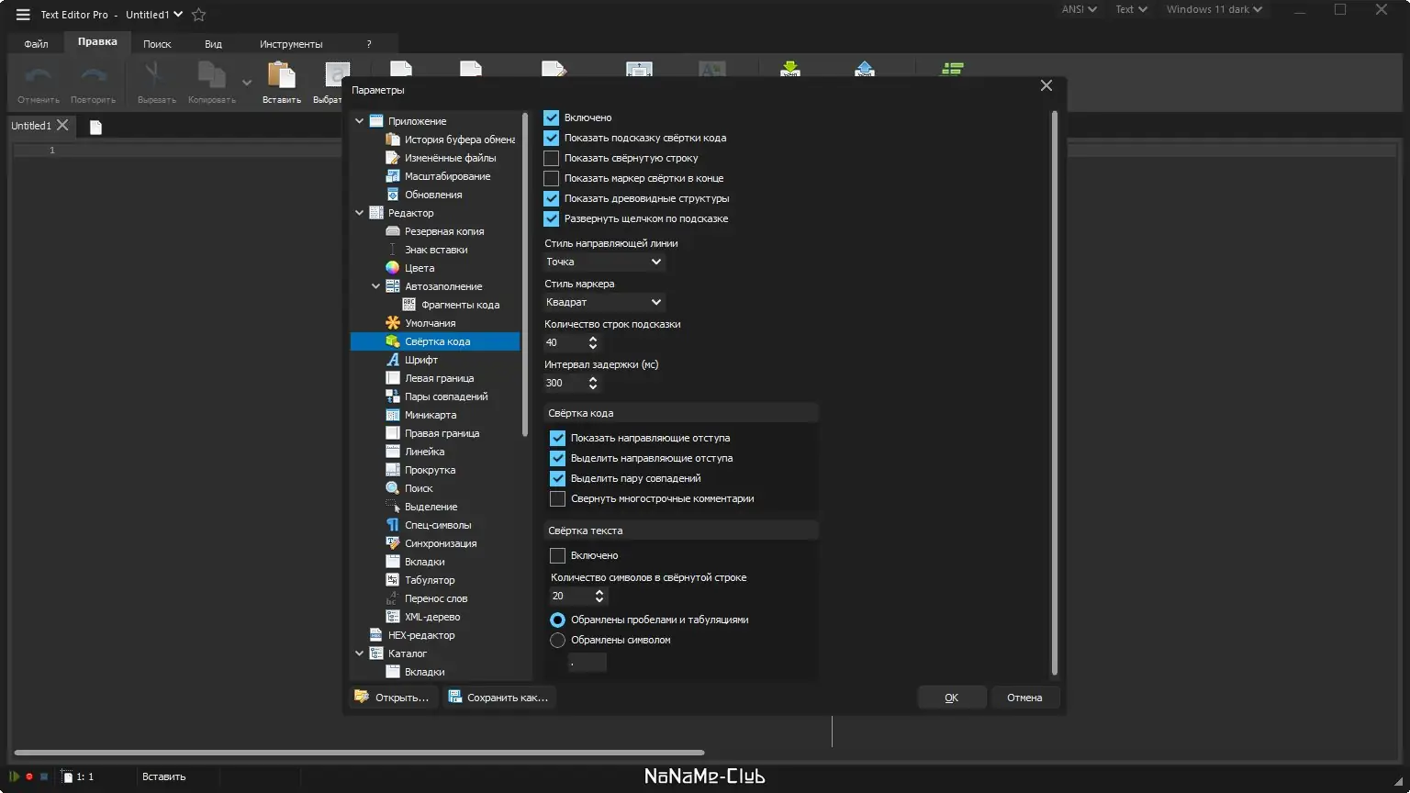Toggle Показать древовидные структуры checkbox
Screen dimensions: 1410x793
[x=552, y=198]
